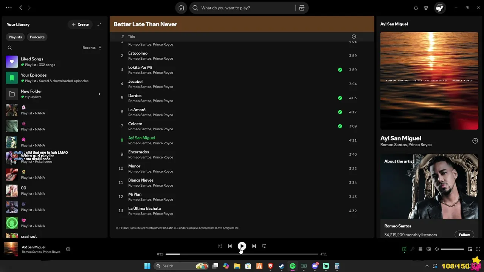Open the Recents sort dropdown
484x272 pixels.
coord(92,48)
